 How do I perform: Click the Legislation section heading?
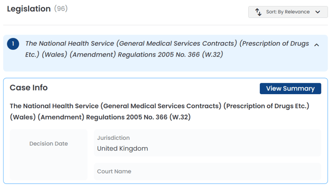point(29,9)
